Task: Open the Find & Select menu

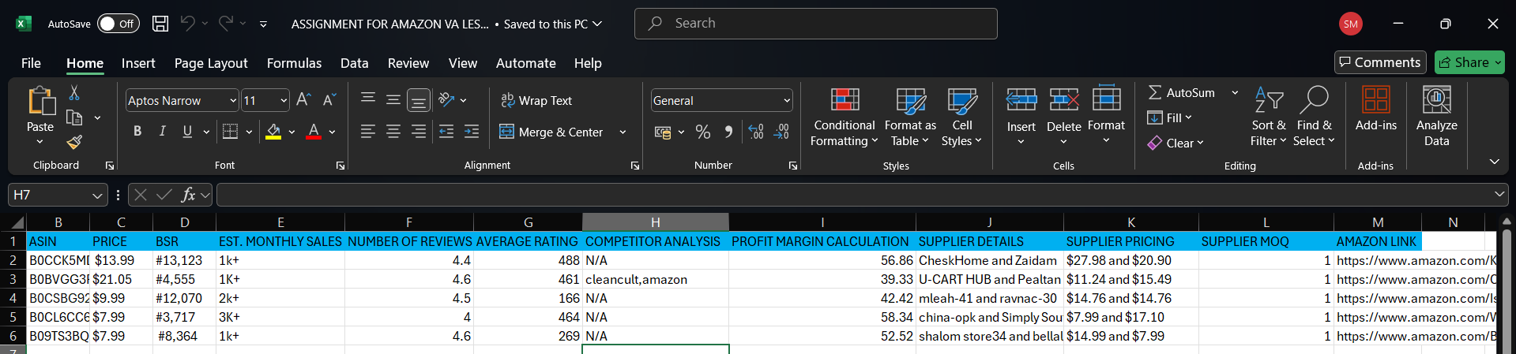Action: (x=1314, y=117)
